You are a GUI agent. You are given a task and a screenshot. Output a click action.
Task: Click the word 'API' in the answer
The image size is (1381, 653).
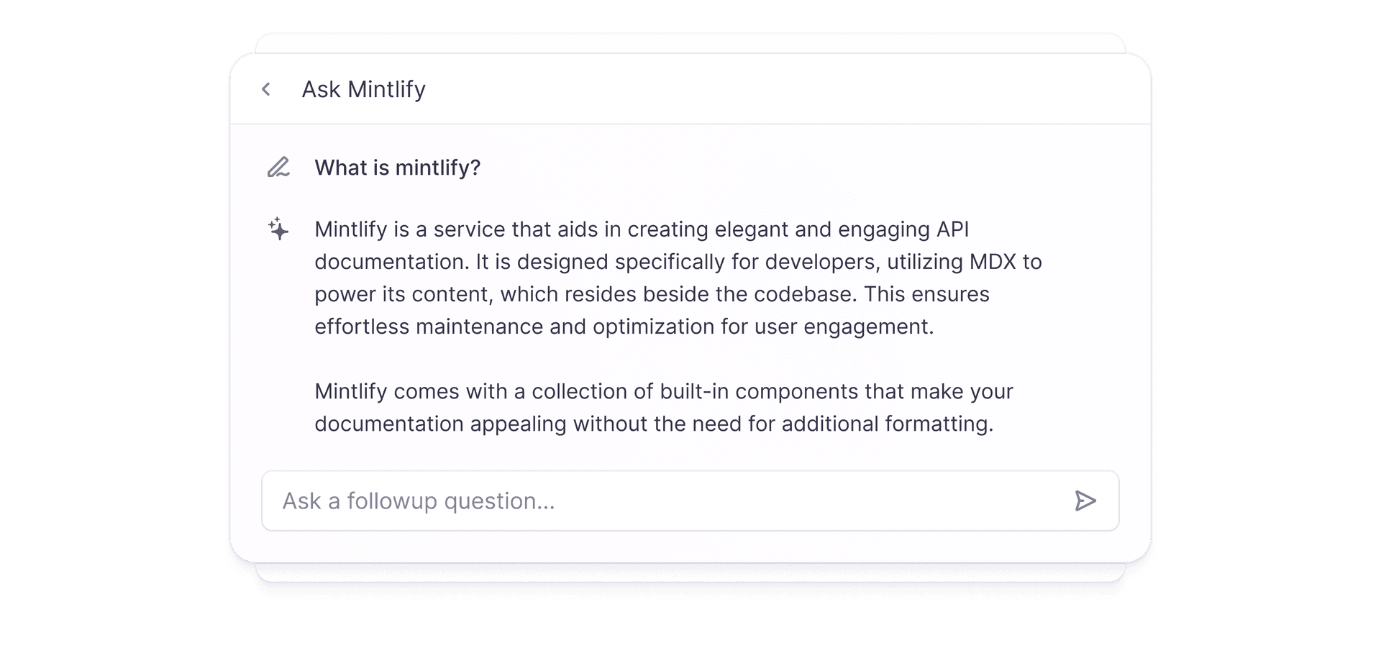(x=952, y=229)
